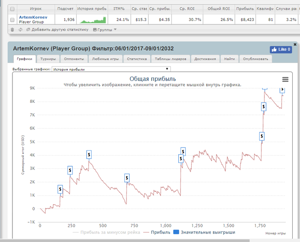Toggle Прибыль за минусом рейка legend series
The height and width of the screenshot is (242, 300).
[x=107, y=232]
